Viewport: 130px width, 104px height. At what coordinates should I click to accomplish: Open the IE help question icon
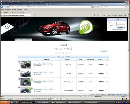125,15
